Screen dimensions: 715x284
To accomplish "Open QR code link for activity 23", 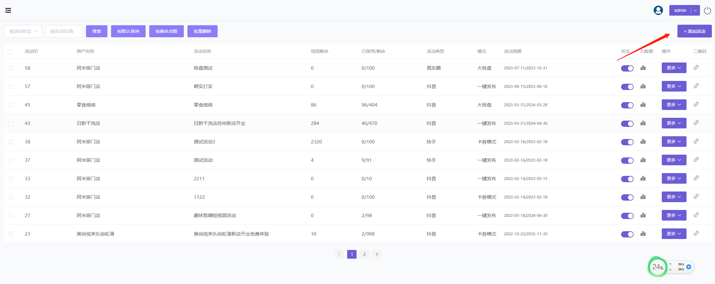I will (696, 233).
